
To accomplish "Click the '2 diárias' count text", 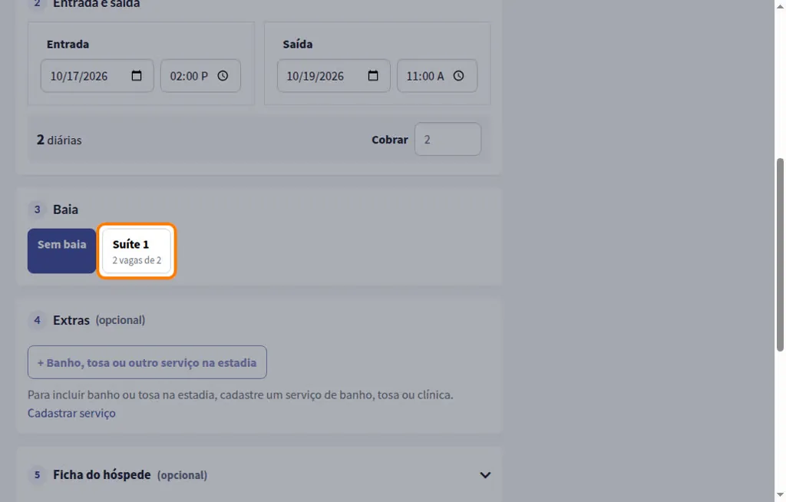I will click(59, 140).
